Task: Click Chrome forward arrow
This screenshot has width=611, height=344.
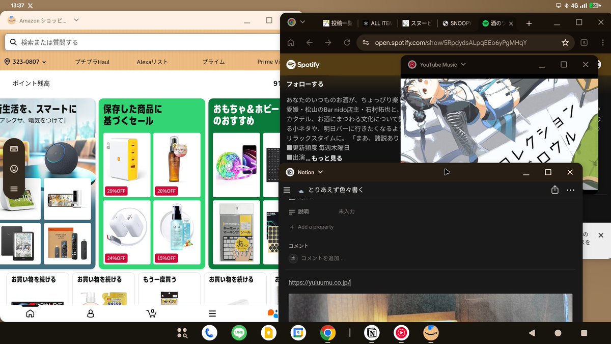Action: [x=328, y=43]
